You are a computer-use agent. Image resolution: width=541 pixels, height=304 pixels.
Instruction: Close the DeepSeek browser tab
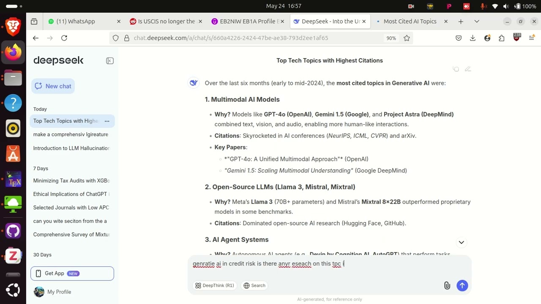tap(365, 22)
